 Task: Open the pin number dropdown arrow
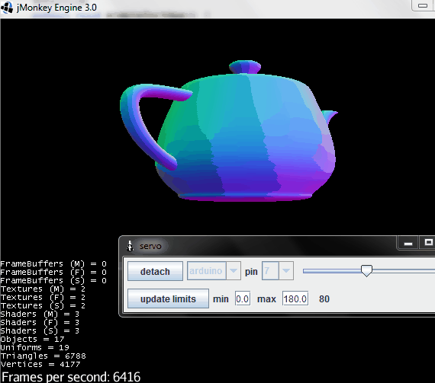(x=286, y=270)
